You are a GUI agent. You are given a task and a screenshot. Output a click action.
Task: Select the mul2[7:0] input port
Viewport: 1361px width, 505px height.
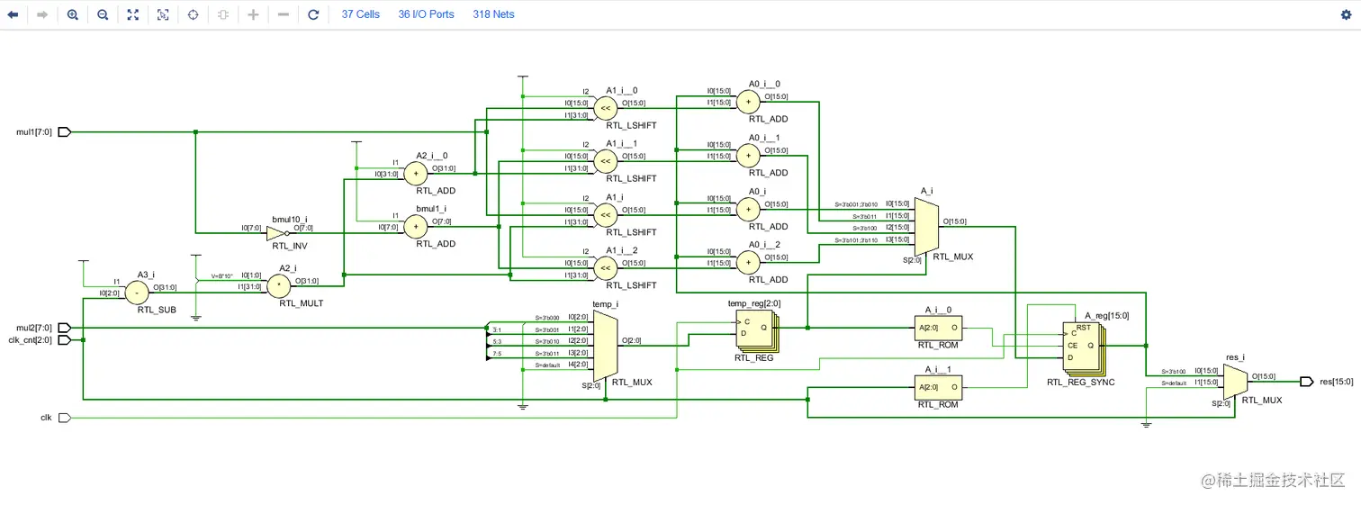tap(64, 328)
